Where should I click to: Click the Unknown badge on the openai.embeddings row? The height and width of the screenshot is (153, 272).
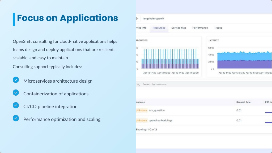141,120
